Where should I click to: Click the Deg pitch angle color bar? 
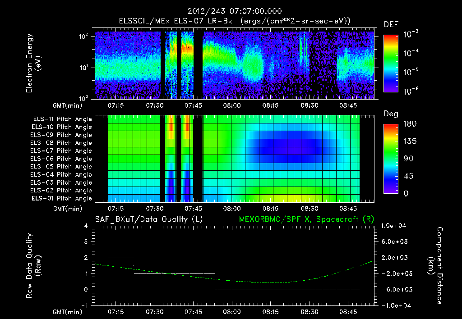point(391,159)
